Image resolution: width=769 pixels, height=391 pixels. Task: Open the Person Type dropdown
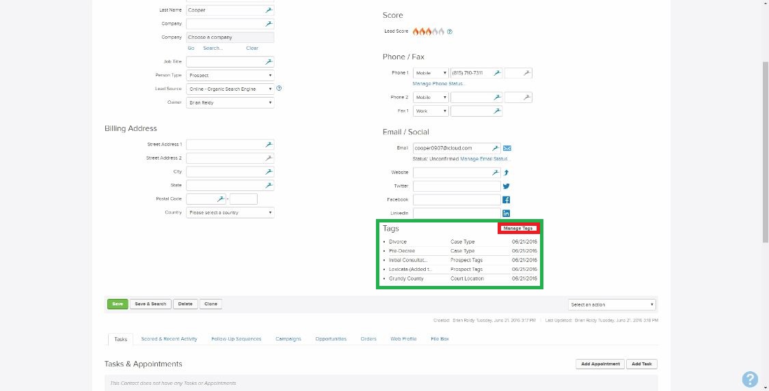[x=230, y=75]
